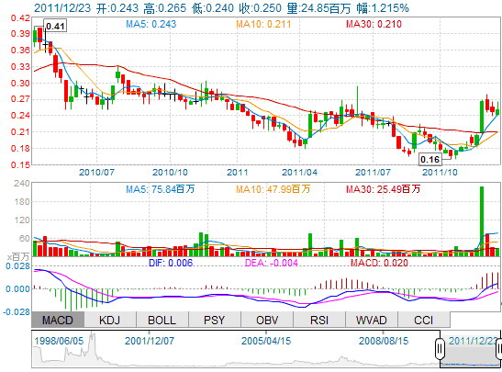Click the left range slider handle
502x372 pixels.
point(441,347)
